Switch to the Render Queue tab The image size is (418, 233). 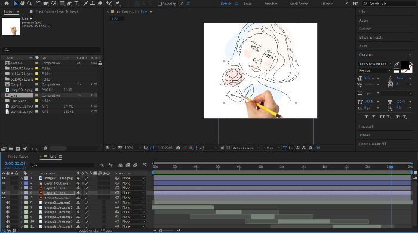click(x=18, y=157)
